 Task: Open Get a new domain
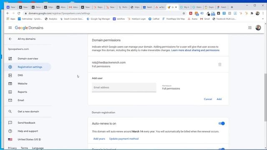click(28, 111)
